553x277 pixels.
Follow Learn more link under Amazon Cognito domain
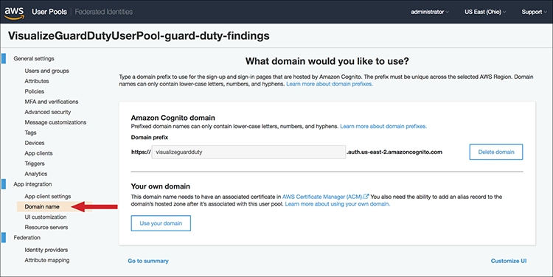383,126
